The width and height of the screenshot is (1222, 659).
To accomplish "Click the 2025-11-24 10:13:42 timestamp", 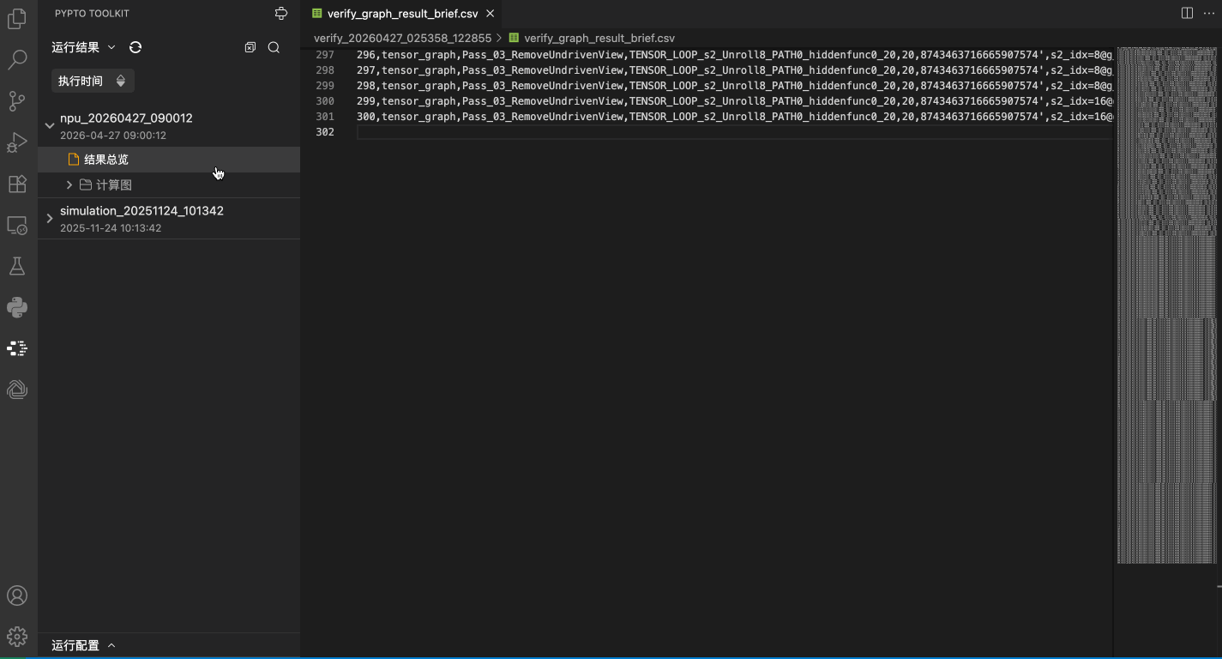I will 111,228.
